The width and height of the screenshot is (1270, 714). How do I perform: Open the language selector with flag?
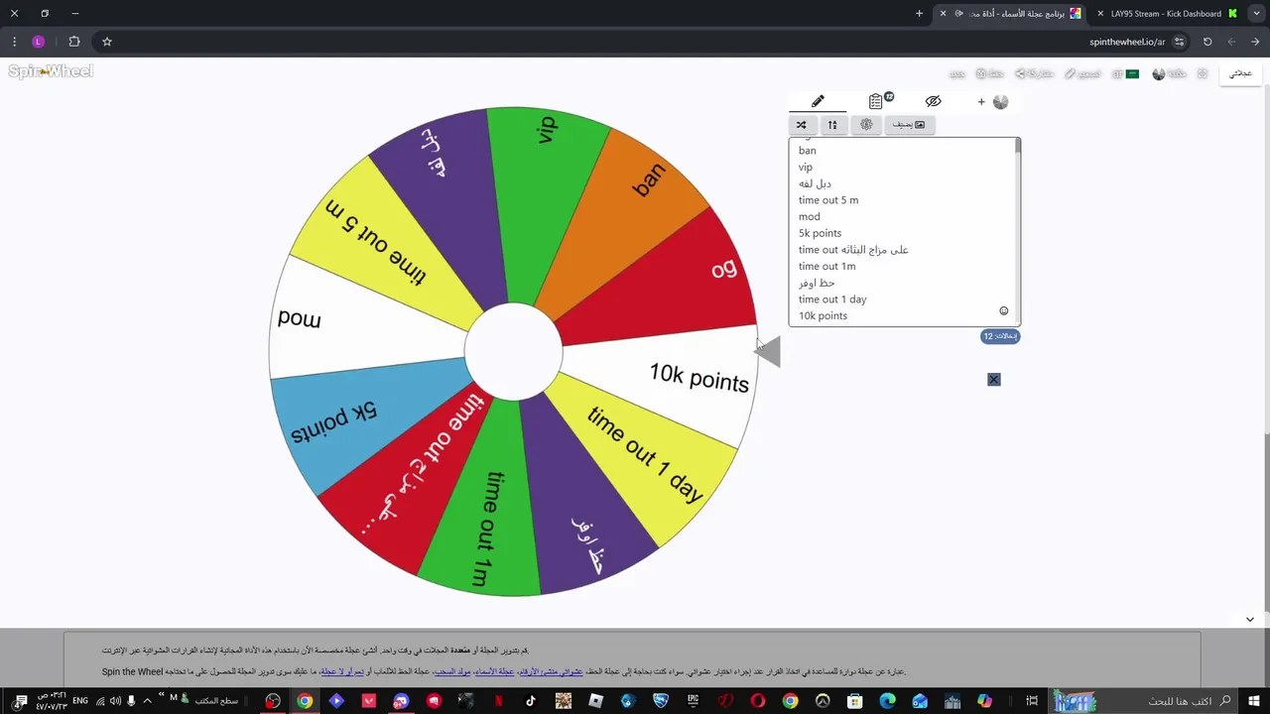(x=1126, y=74)
